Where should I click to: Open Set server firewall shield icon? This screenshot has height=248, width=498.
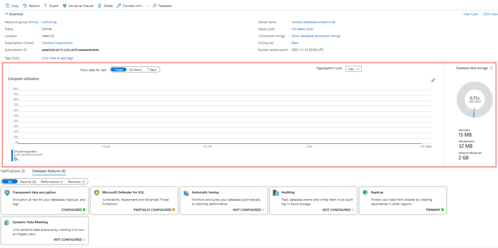(x=64, y=6)
